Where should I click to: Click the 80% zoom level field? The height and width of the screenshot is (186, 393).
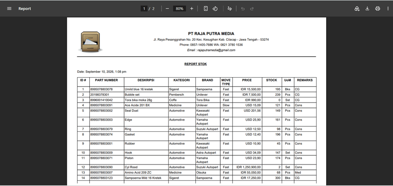(180, 8)
